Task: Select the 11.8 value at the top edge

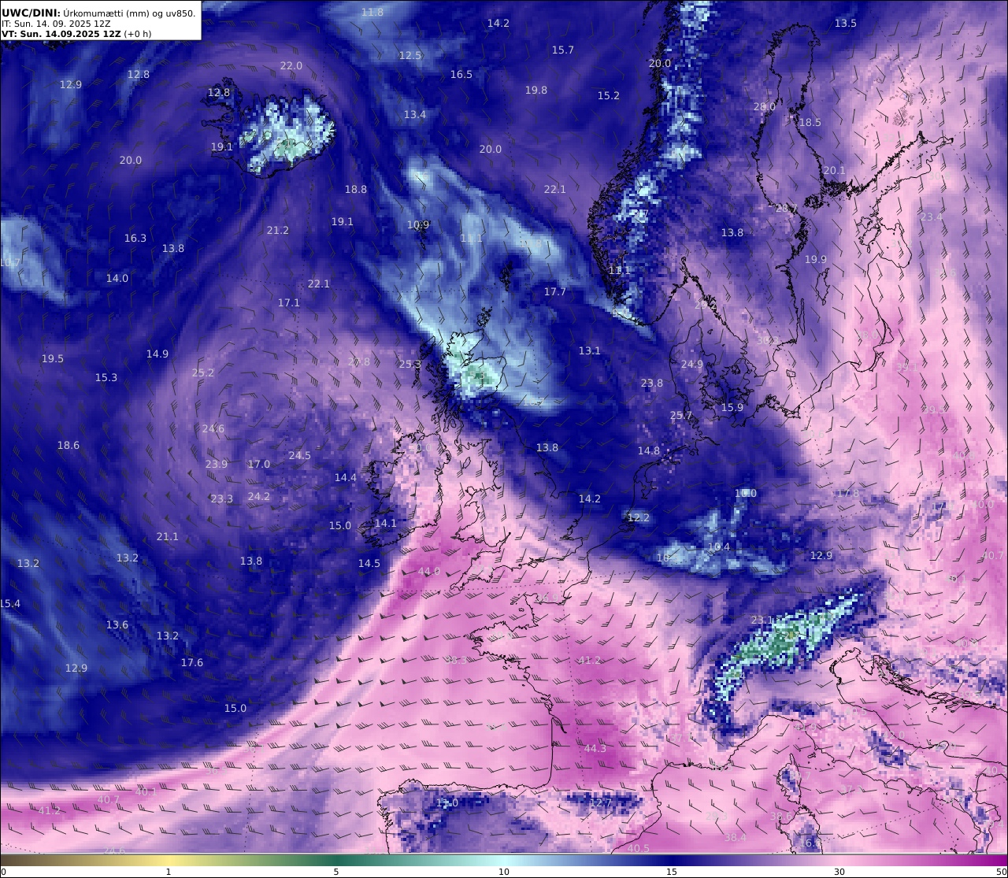Action: pyautogui.click(x=372, y=12)
